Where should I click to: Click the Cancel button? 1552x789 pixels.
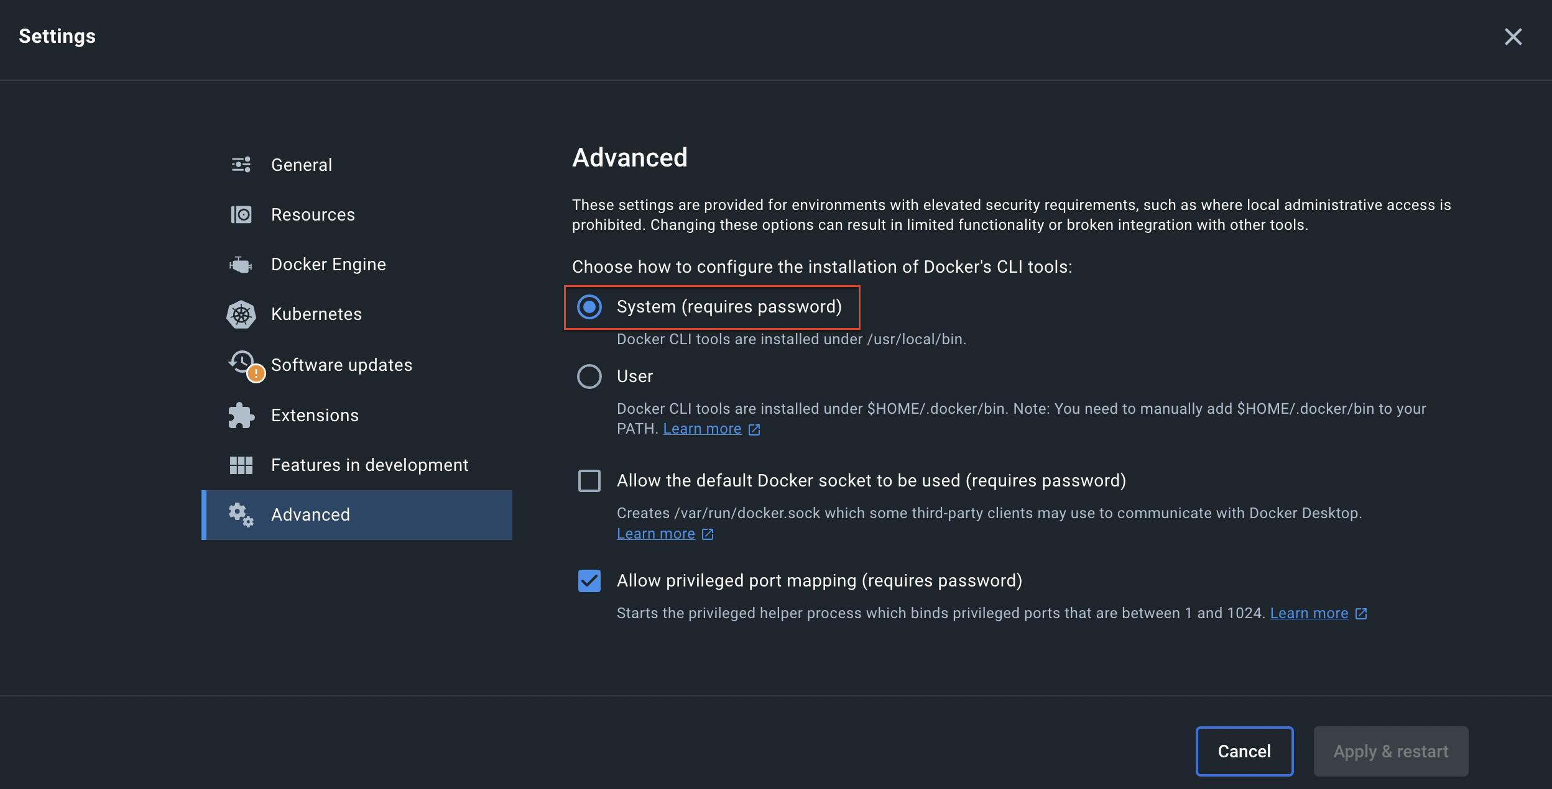coord(1244,751)
